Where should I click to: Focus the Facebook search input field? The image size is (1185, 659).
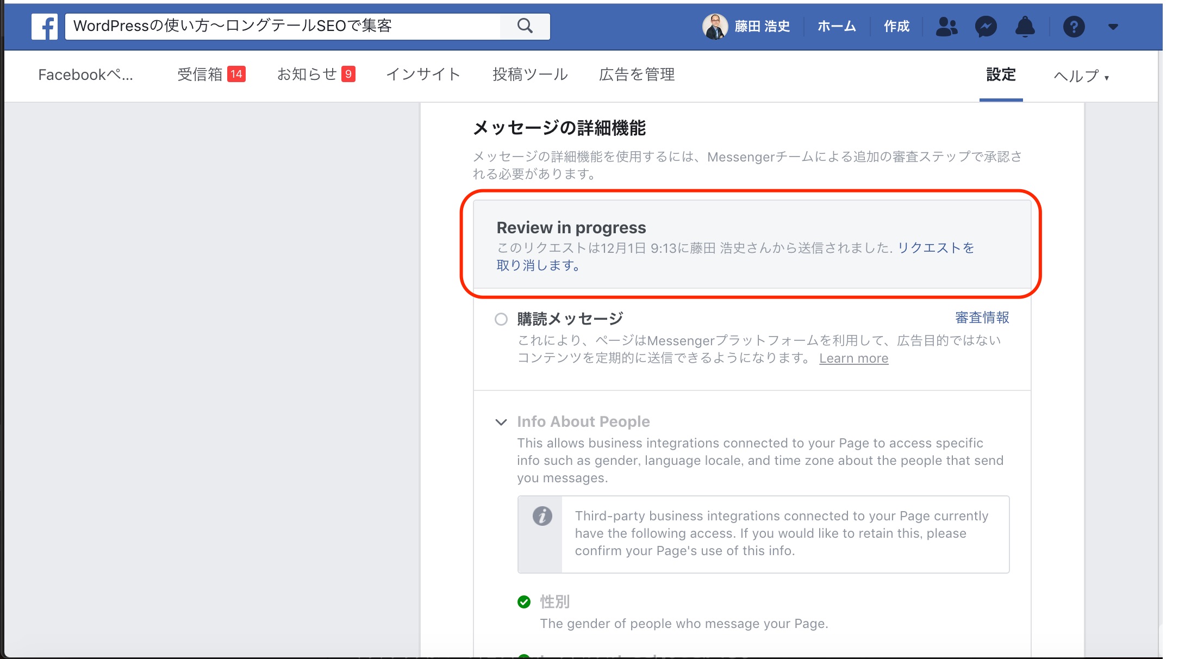tap(283, 26)
